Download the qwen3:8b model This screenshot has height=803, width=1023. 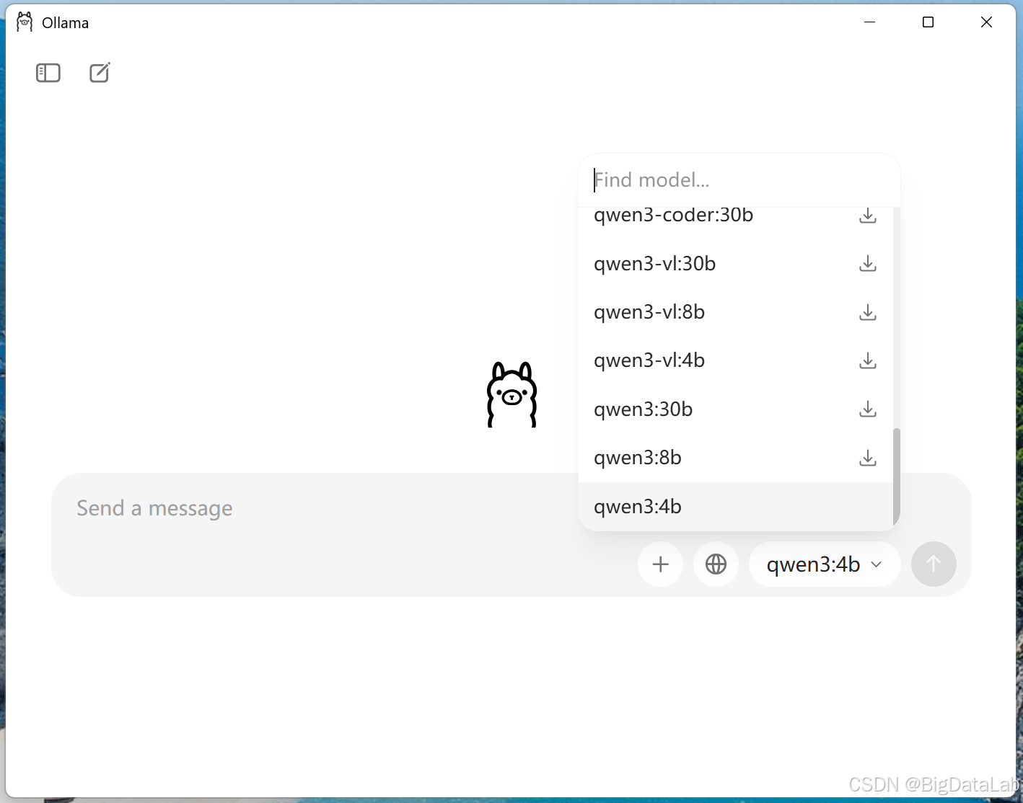pyautogui.click(x=868, y=458)
